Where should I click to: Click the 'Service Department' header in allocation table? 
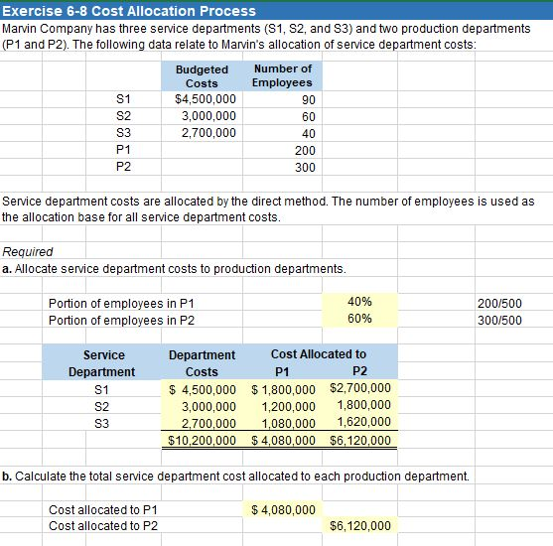(x=102, y=363)
